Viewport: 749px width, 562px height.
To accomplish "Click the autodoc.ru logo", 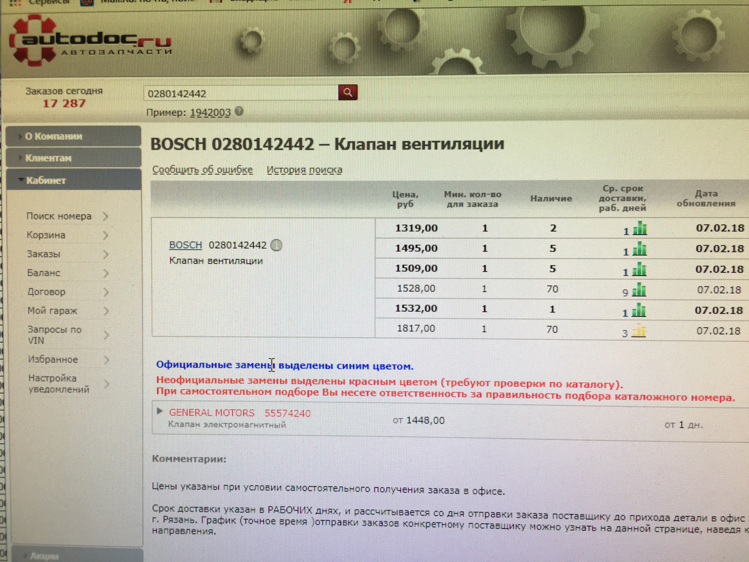I will (x=91, y=41).
